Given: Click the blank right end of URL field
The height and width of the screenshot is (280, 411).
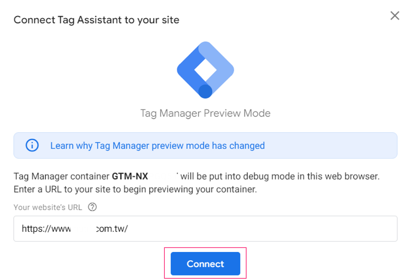Looking at the screenshot, I should tap(341, 229).
